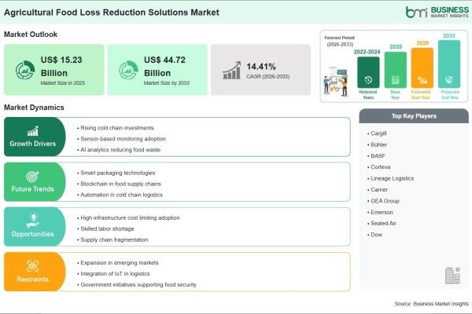472x314 pixels.
Task: Click the dark green 2022-2024 bar
Action: (x=368, y=72)
